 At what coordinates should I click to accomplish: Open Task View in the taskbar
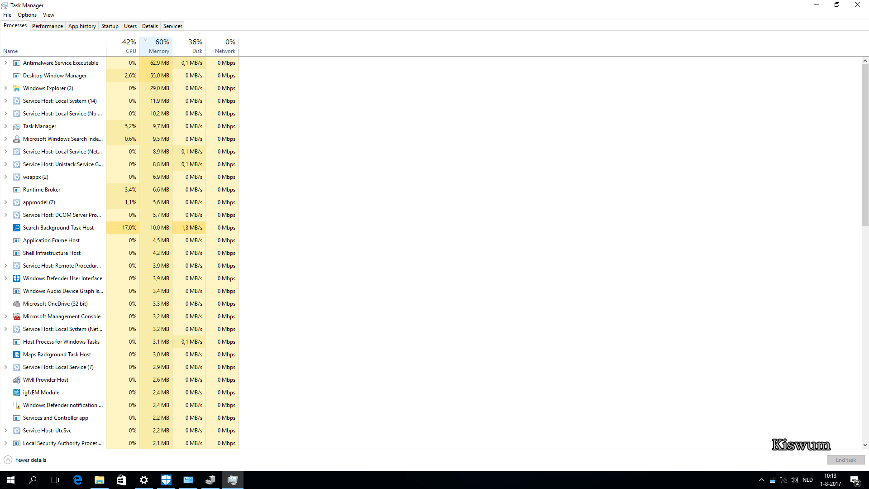(x=54, y=480)
